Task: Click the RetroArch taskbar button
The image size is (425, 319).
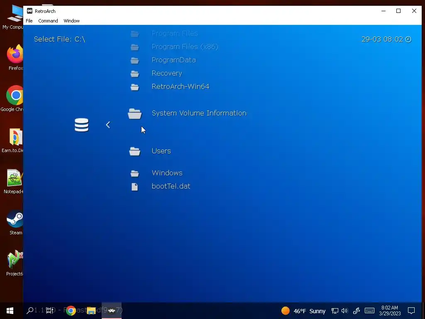Action: coord(111,311)
